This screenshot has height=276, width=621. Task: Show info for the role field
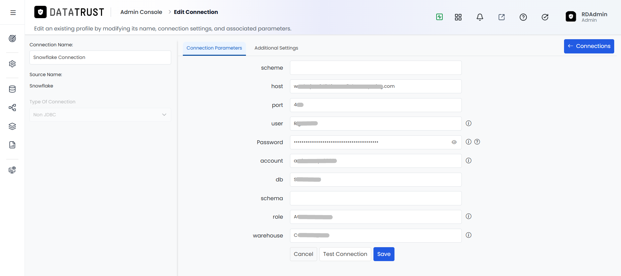point(469,216)
